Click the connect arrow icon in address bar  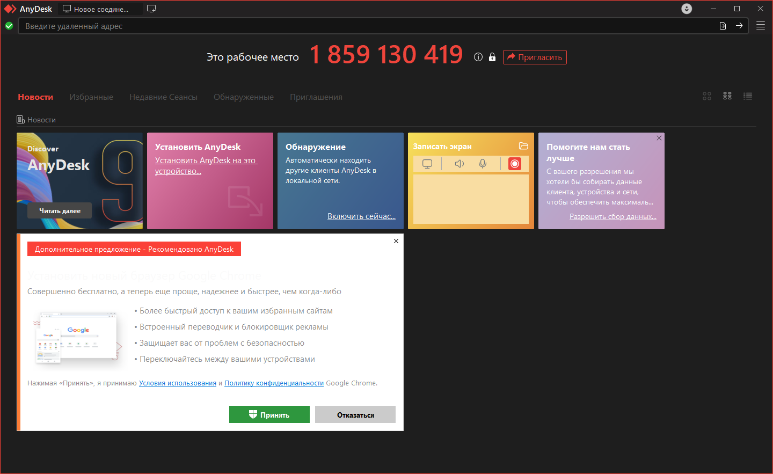(x=739, y=26)
